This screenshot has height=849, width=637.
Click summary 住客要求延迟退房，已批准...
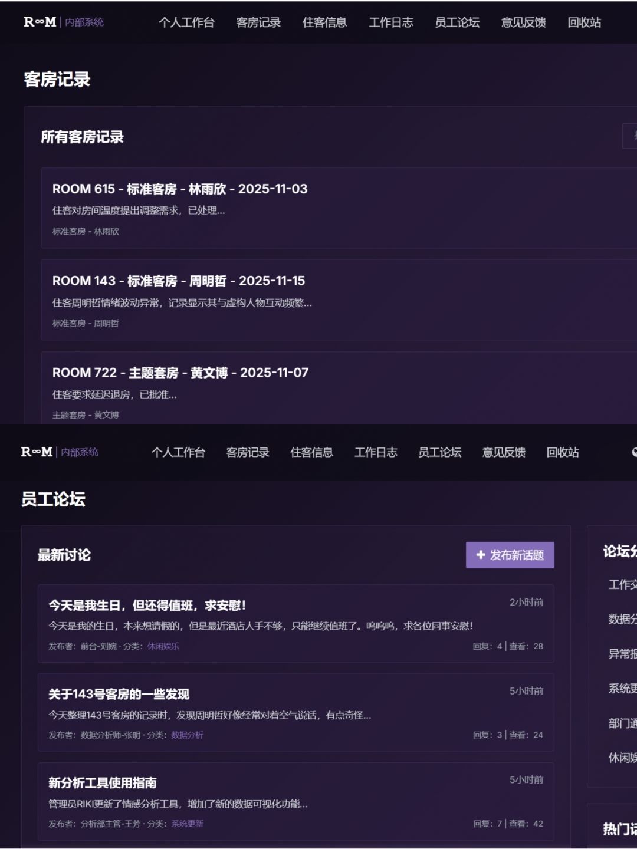click(114, 394)
